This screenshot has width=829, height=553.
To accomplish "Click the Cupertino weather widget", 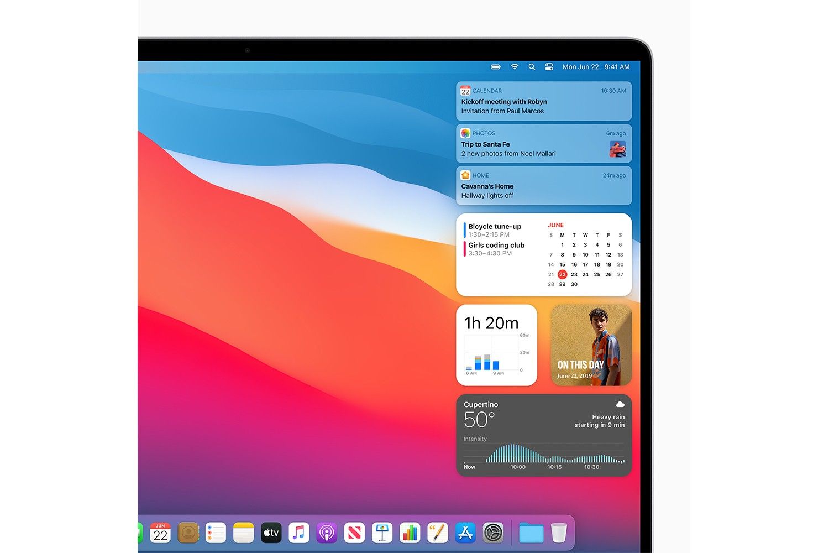I will tap(544, 435).
